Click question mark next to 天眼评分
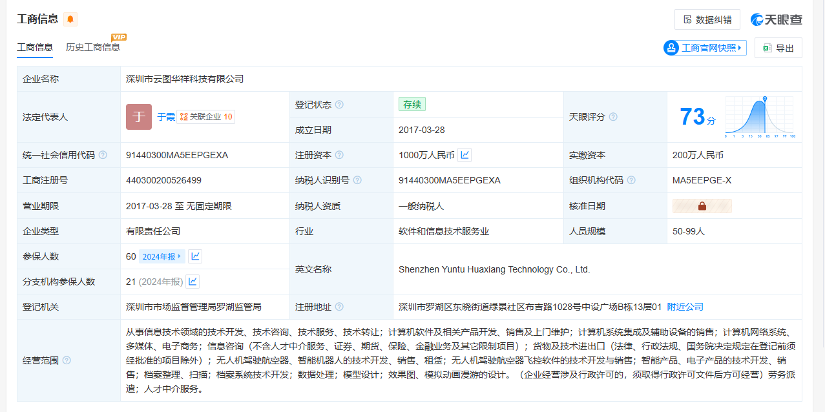This screenshot has height=412, width=825. click(x=613, y=117)
